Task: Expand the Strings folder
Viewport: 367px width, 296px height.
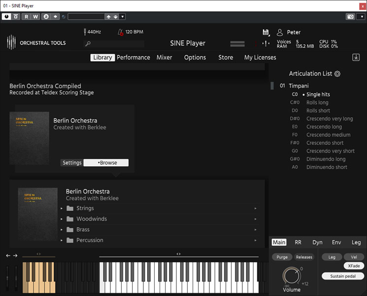Action: 85,208
